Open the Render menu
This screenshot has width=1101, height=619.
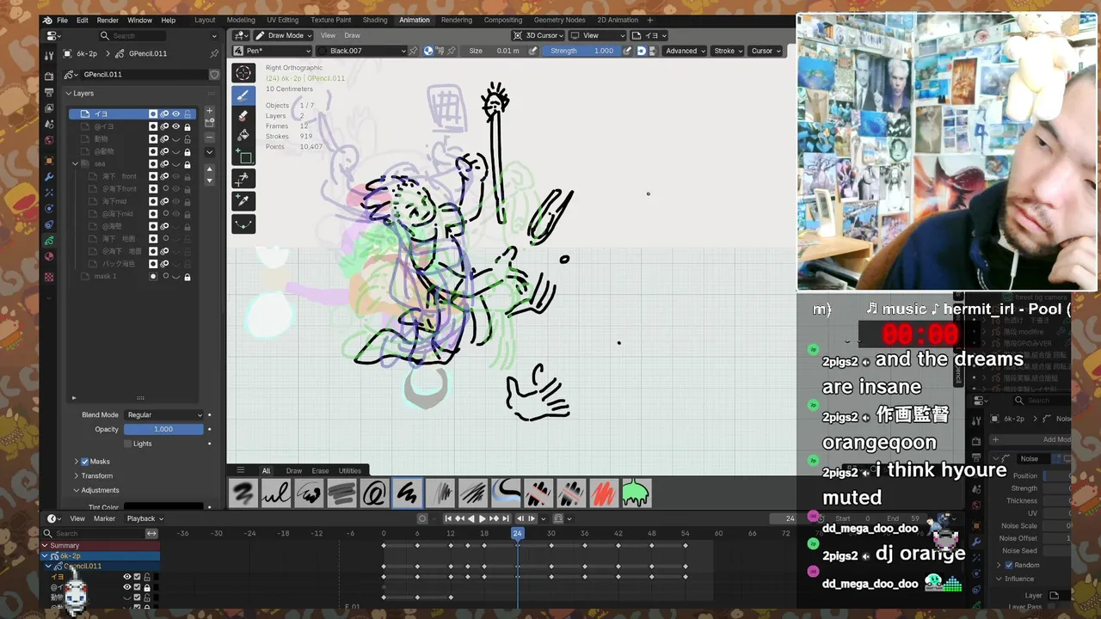pyautogui.click(x=108, y=20)
